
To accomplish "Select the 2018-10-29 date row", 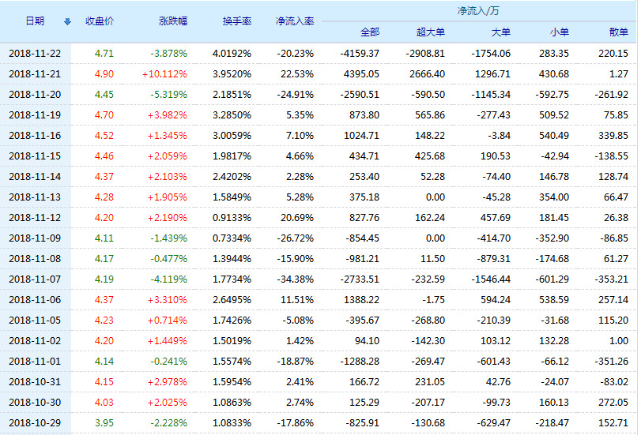I will tap(35, 422).
